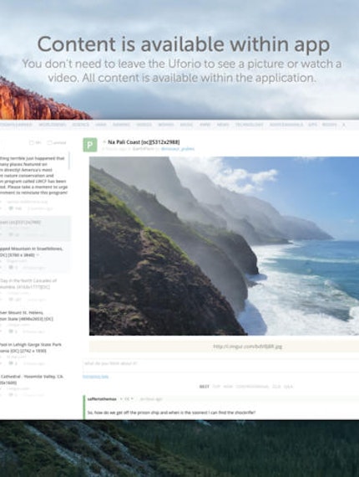Click the green P subreddit avatar
Screen dimensions: 359x477
pos(90,145)
